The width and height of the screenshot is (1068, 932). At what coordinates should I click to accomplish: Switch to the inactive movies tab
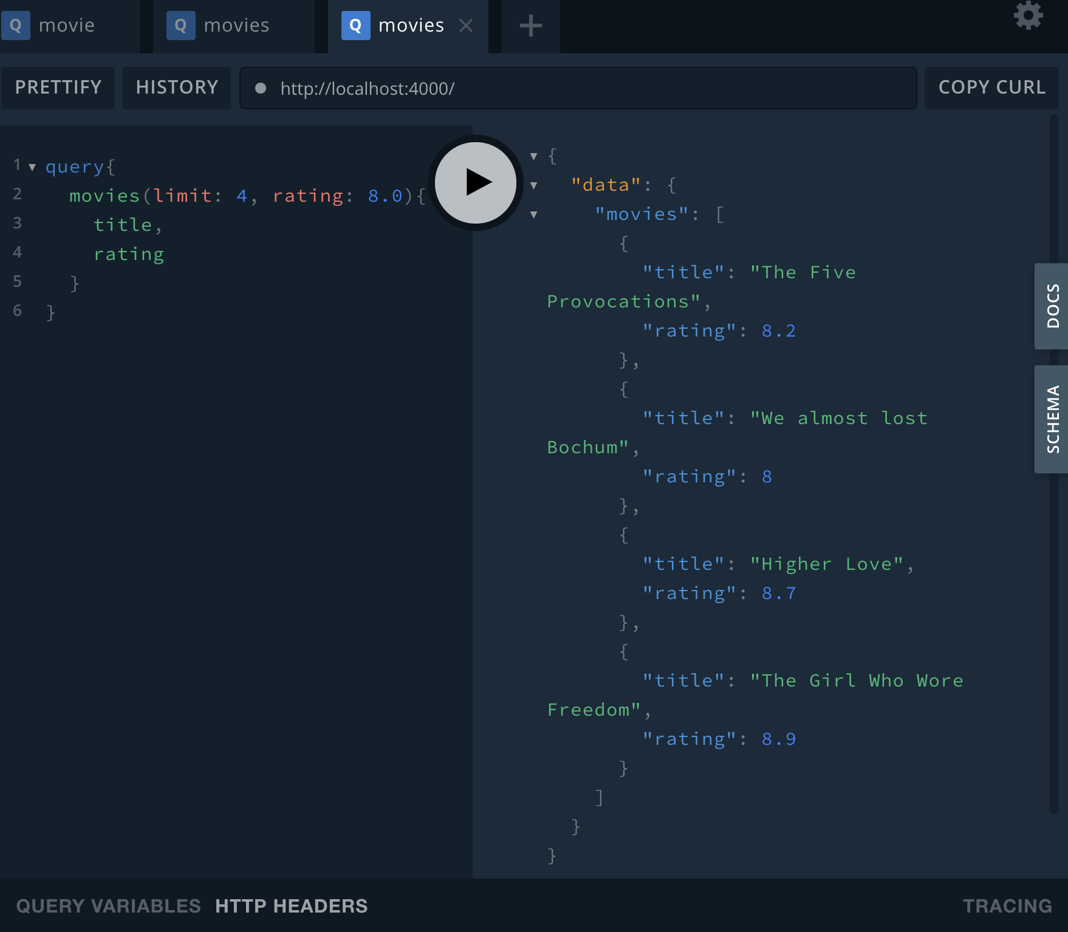click(x=236, y=26)
